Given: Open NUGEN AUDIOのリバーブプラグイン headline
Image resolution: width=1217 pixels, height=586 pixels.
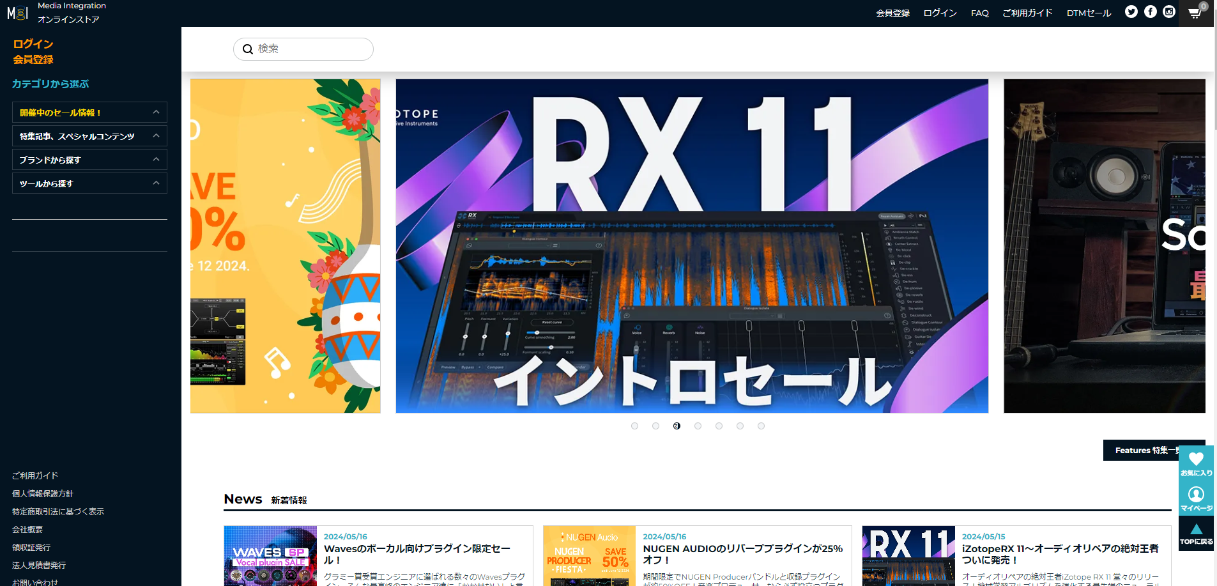Looking at the screenshot, I should pyautogui.click(x=743, y=554).
